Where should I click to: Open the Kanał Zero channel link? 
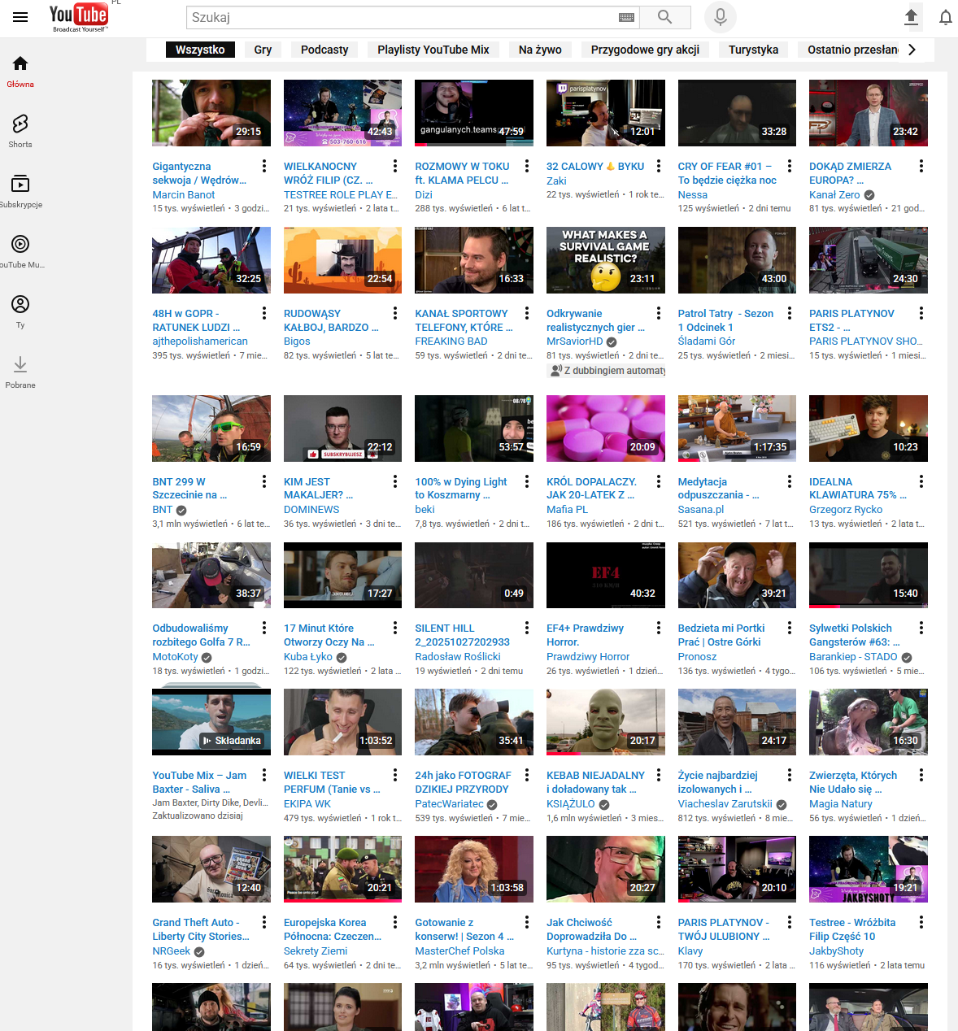click(834, 194)
